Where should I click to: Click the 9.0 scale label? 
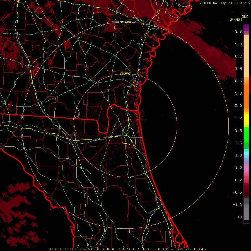click(238, 44)
